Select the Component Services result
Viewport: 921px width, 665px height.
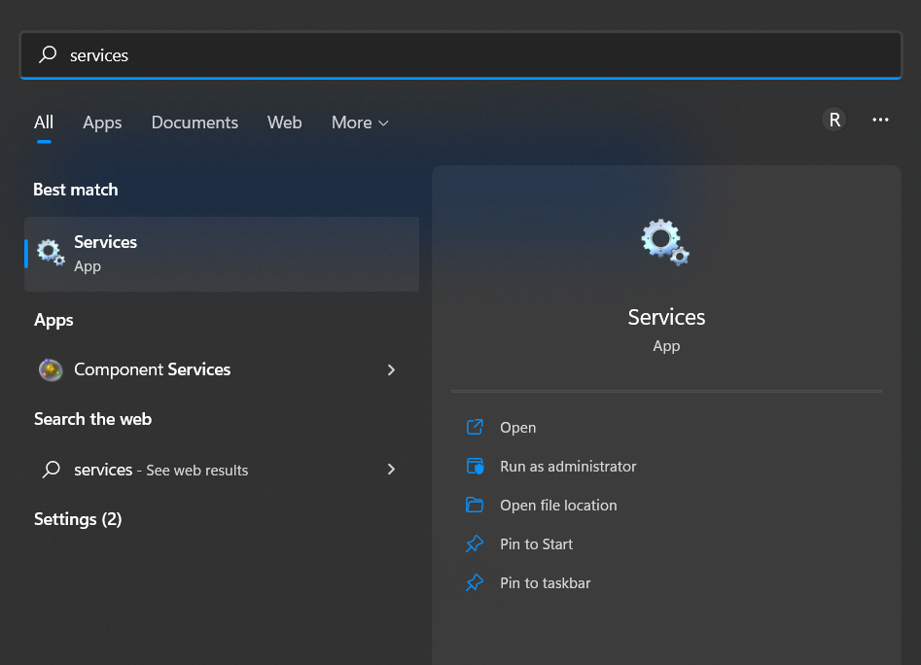click(222, 369)
